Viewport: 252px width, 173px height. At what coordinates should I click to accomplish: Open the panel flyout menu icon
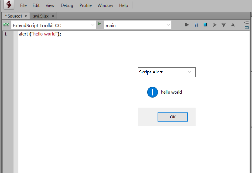point(246,23)
